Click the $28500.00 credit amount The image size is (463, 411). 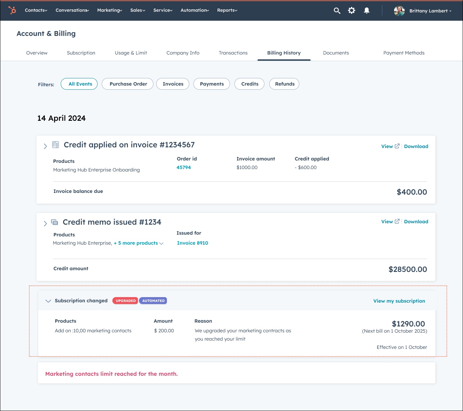[408, 270]
